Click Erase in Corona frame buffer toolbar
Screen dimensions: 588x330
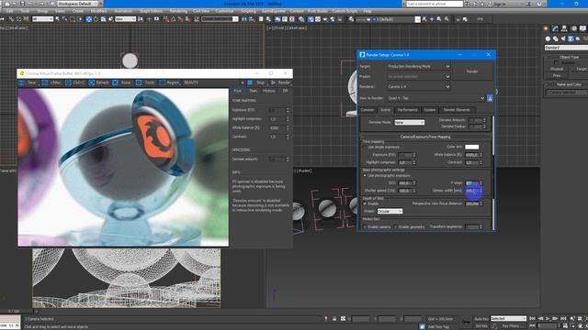[122, 82]
